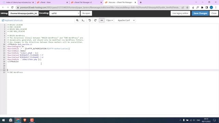Click line number 12 in the gutter

coord(4,49)
